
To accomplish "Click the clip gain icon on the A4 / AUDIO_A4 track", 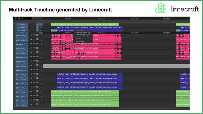I will (34, 48).
